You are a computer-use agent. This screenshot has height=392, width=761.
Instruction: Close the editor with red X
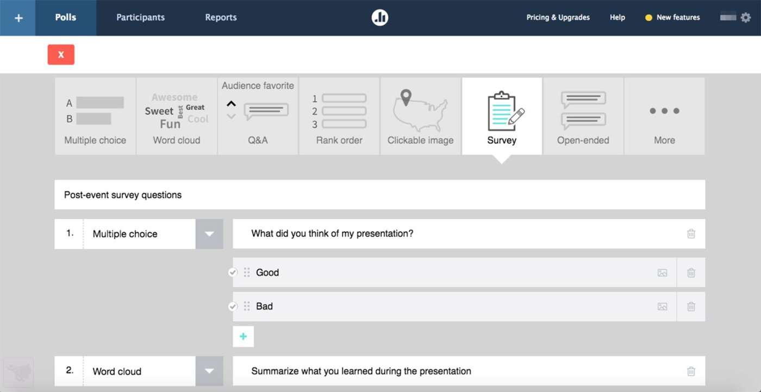[x=61, y=54]
